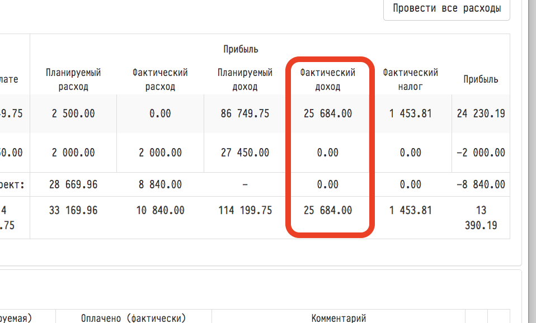Click the 'Фактический налог' column header

[x=410, y=79]
